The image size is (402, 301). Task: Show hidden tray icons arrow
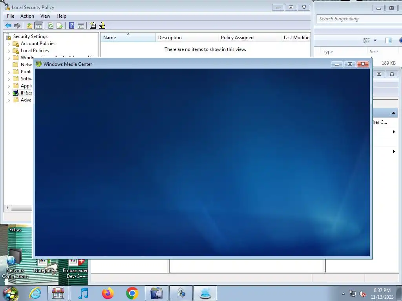(343, 294)
